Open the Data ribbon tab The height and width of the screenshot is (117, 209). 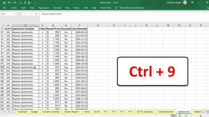67,8
